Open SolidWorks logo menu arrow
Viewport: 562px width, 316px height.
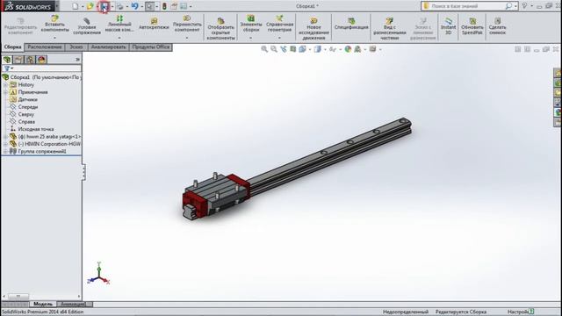pos(57,6)
